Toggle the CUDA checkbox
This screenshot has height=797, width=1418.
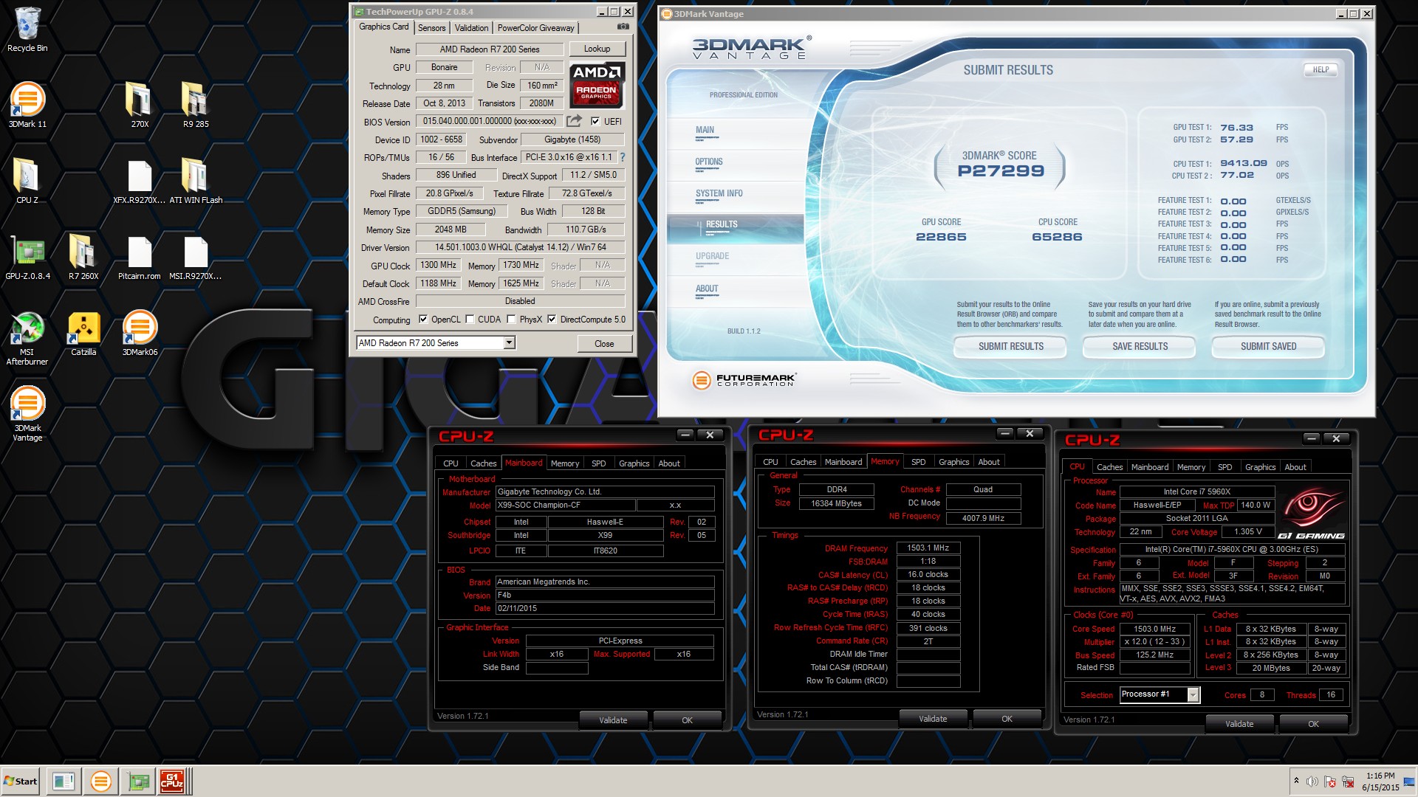(x=470, y=320)
